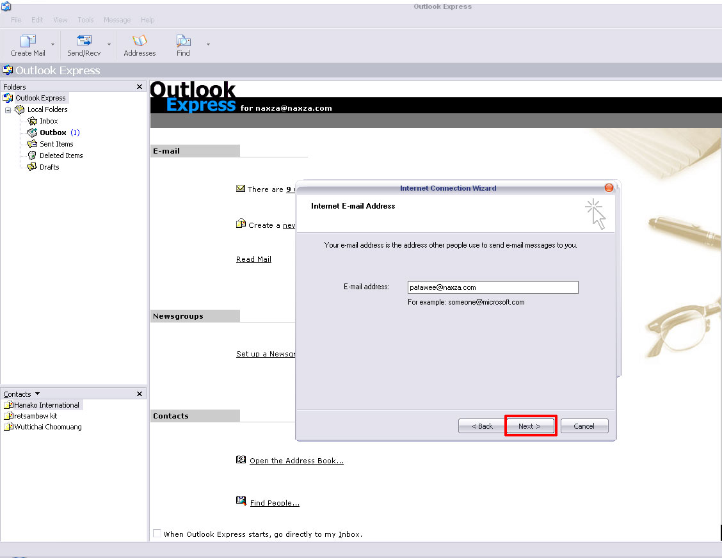This screenshot has width=722, height=558.
Task: Click the Open the Address Book icon
Action: click(241, 459)
